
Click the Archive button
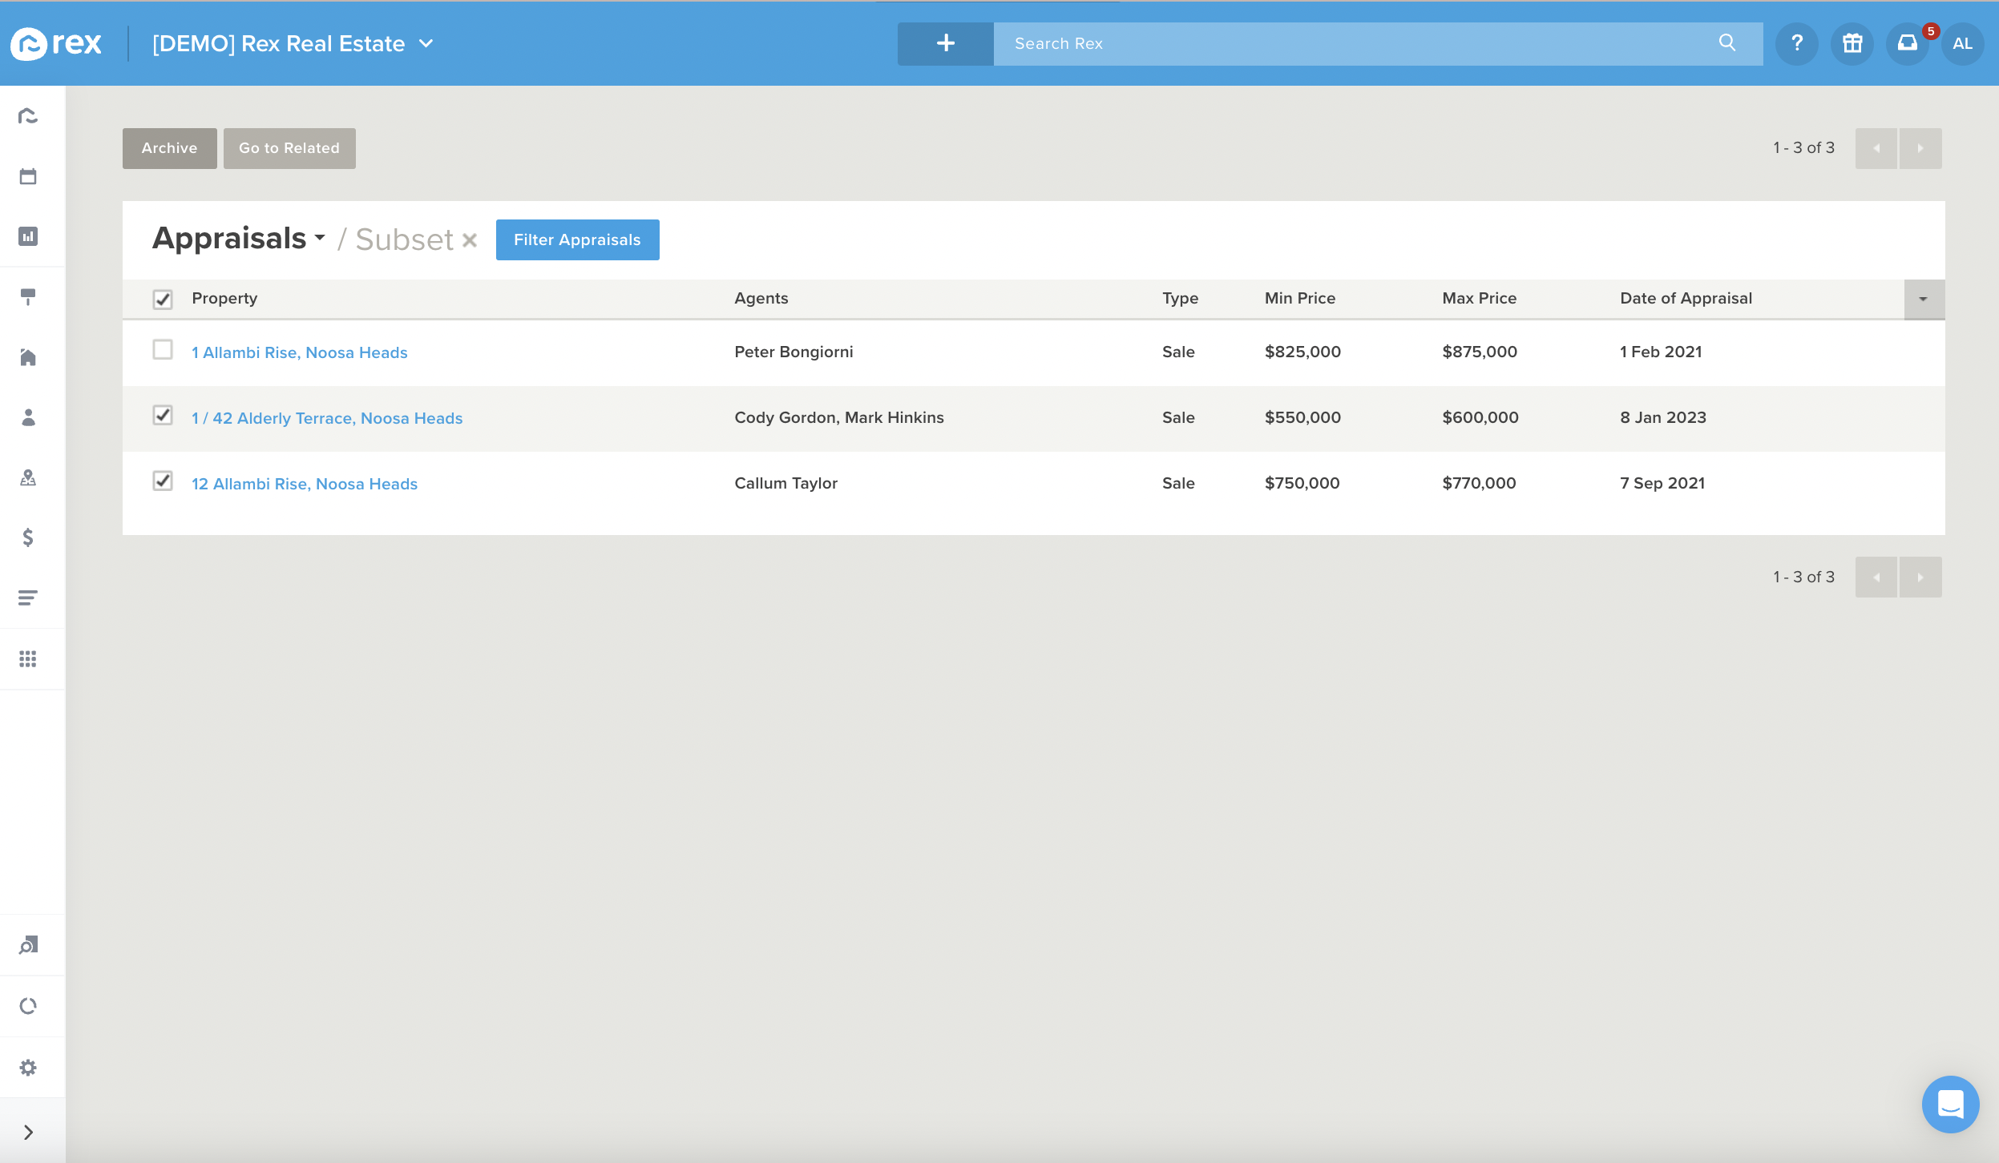point(169,148)
